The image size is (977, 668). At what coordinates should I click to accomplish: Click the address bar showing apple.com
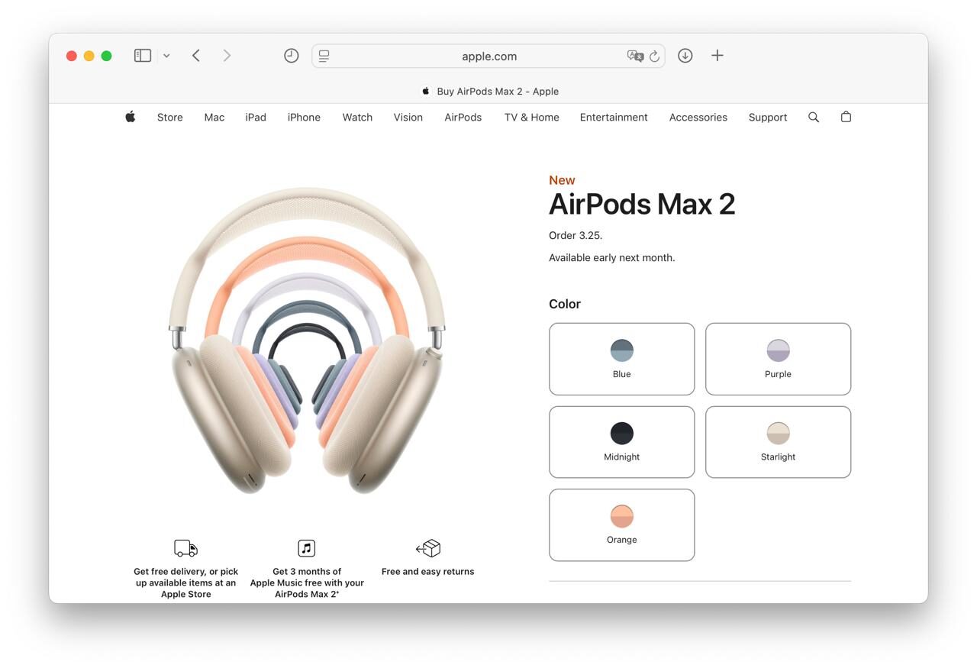click(488, 56)
